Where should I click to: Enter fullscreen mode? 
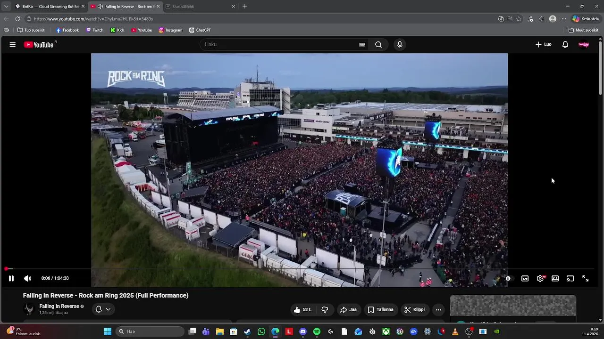[585, 279]
